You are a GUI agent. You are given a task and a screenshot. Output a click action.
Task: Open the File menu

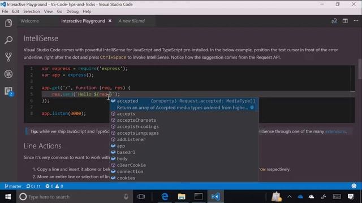(5, 11)
